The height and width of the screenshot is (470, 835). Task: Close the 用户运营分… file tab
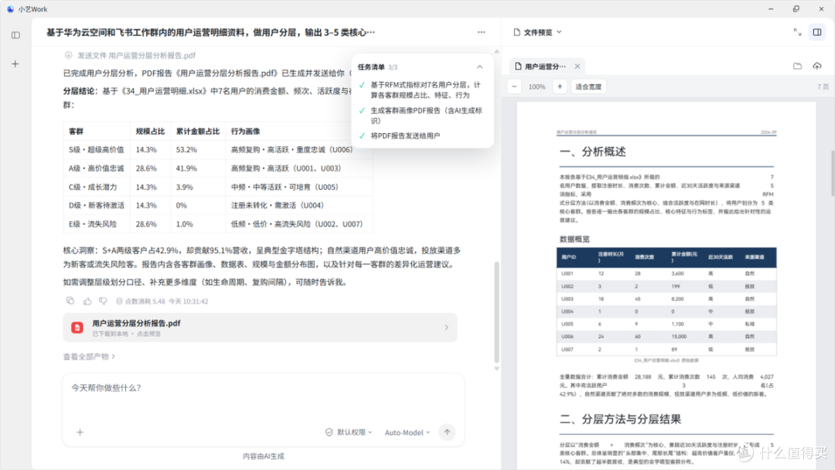click(578, 66)
